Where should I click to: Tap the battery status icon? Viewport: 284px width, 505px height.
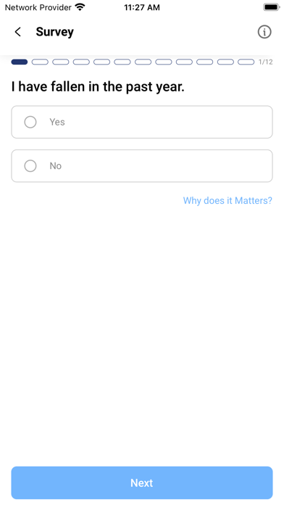point(271,7)
